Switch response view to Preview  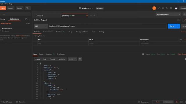tap(53, 59)
